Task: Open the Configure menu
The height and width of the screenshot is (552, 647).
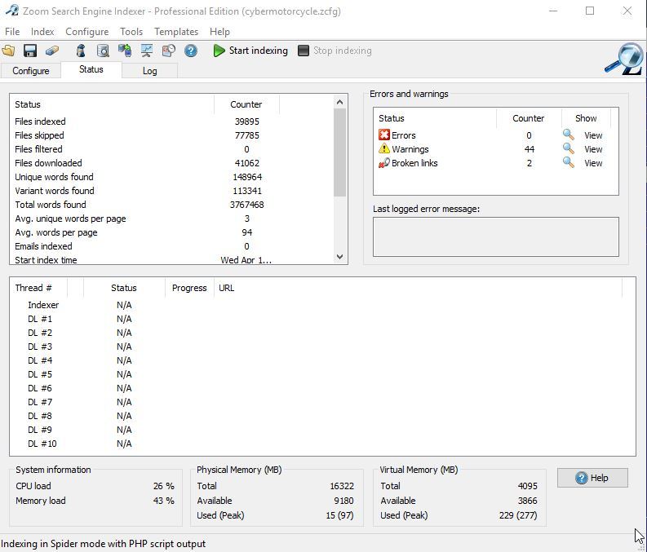Action: click(x=87, y=32)
